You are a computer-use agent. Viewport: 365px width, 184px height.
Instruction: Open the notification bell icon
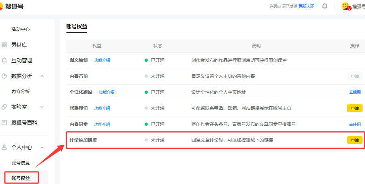pos(325,6)
